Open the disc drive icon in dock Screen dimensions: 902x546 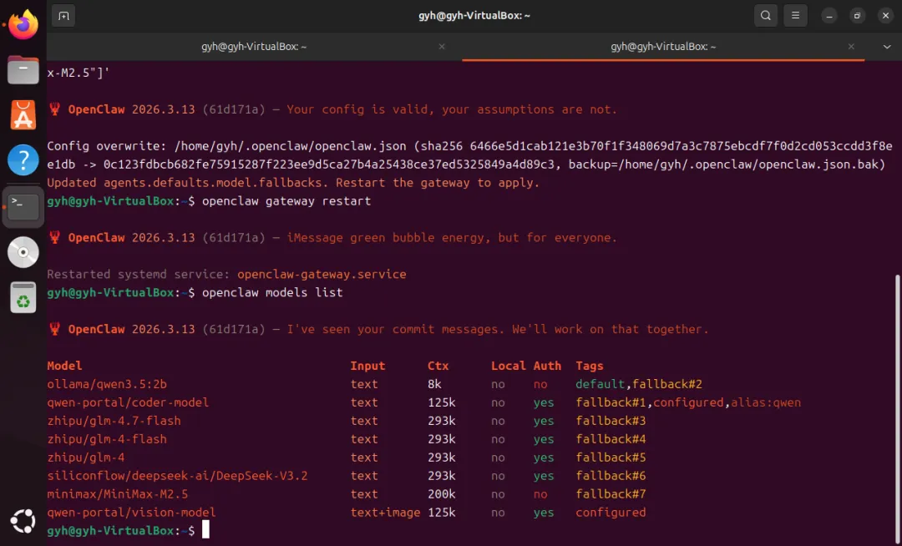tap(23, 251)
